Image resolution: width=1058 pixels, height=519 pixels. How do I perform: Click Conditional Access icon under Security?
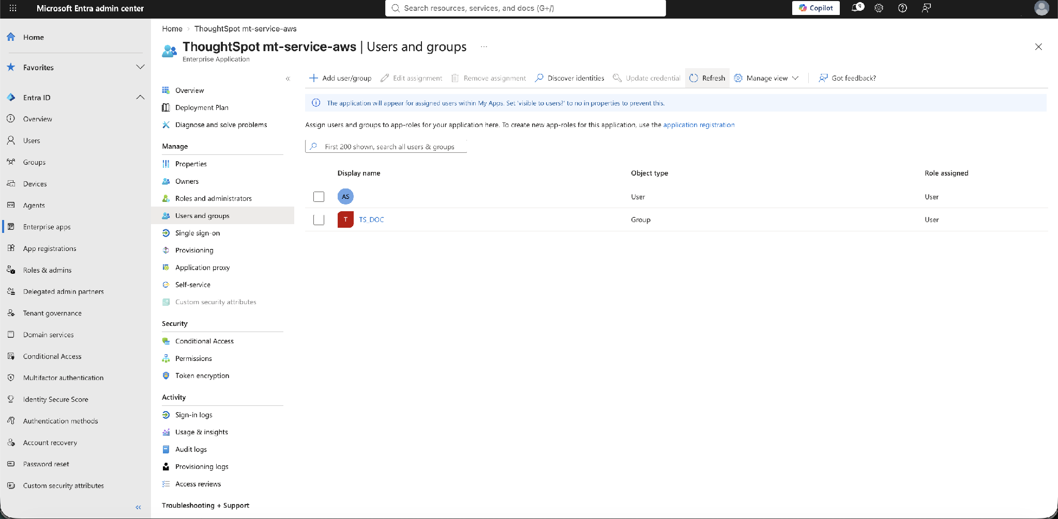pos(166,341)
